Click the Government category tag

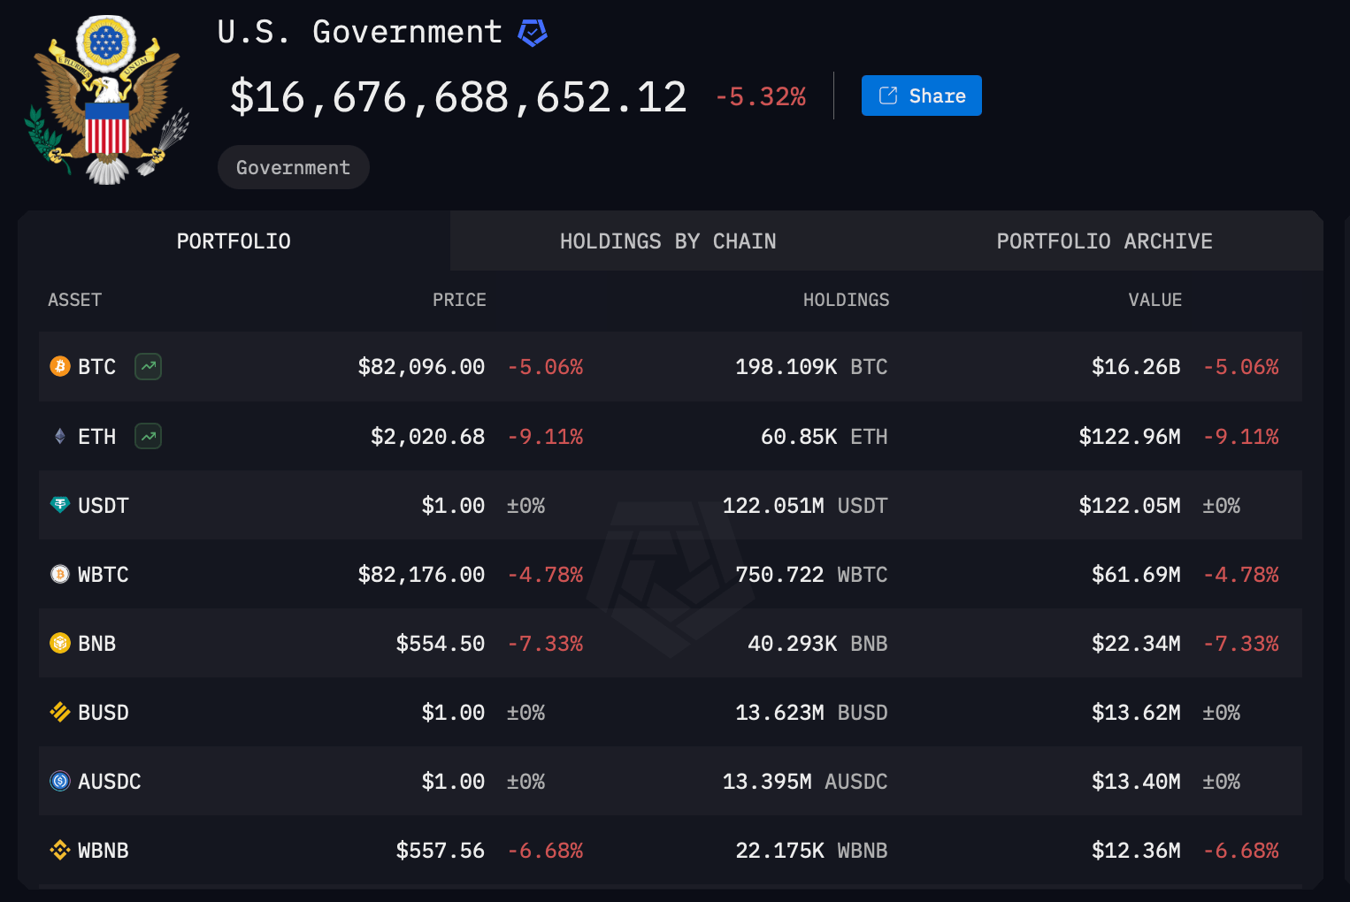pos(293,166)
